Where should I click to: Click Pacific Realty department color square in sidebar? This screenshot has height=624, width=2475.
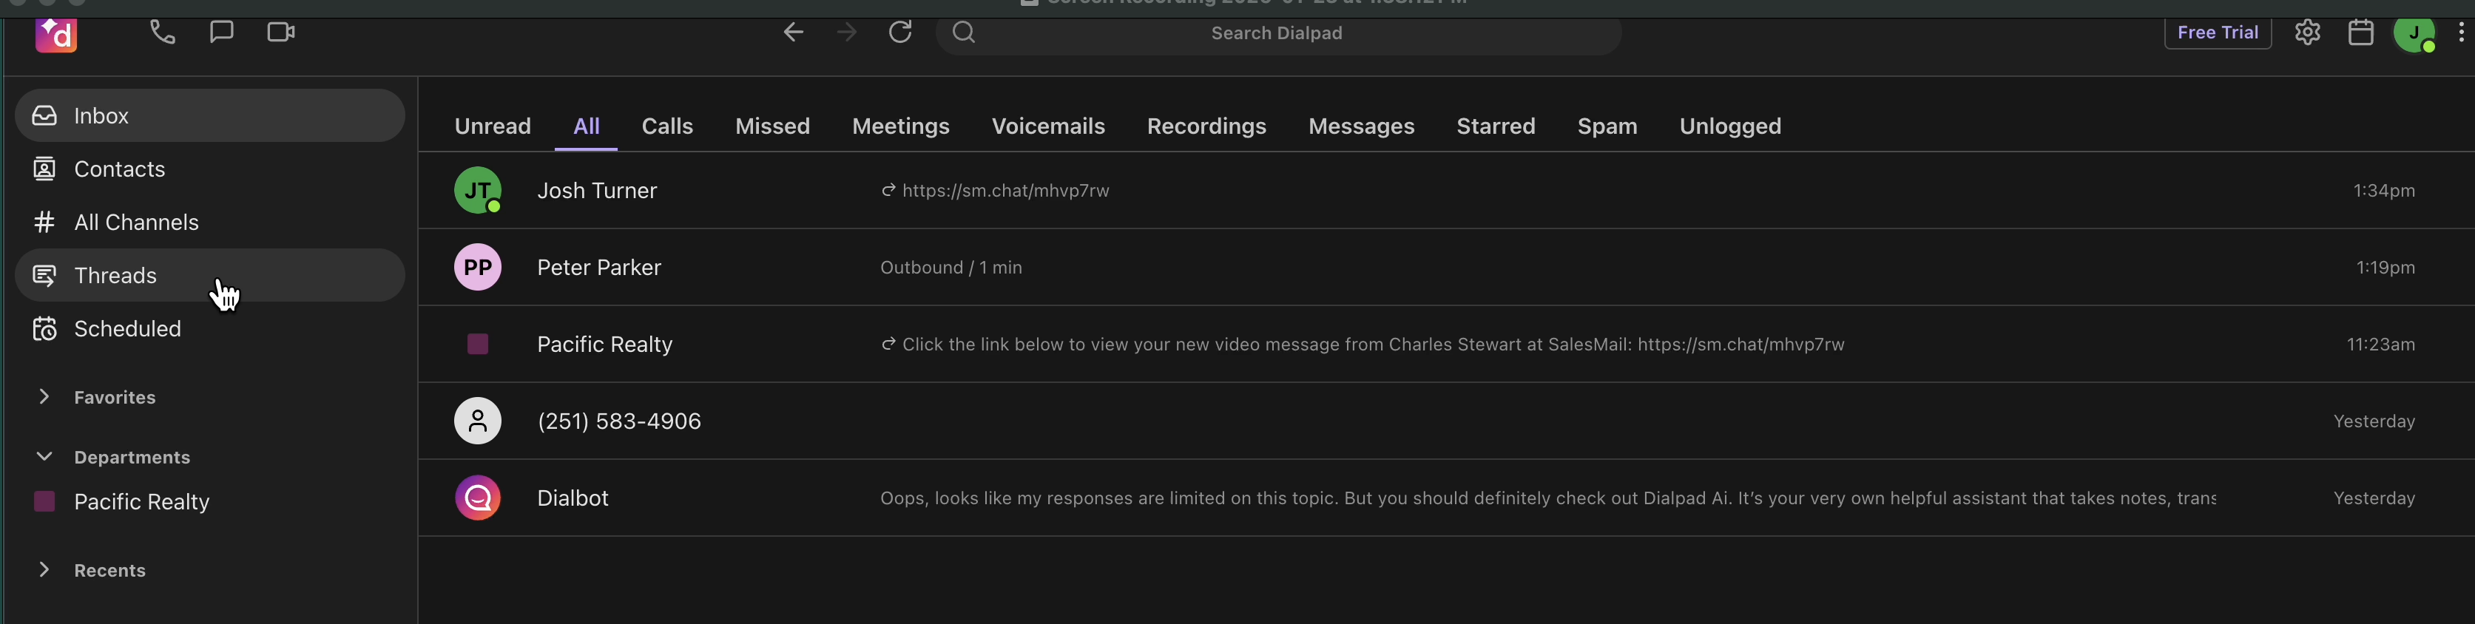pos(44,501)
